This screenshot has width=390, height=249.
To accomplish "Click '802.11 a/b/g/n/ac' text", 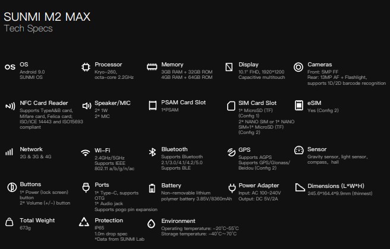I will pos(114,168).
